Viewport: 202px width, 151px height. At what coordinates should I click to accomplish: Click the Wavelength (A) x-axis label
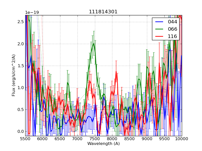pyautogui.click(x=104, y=144)
